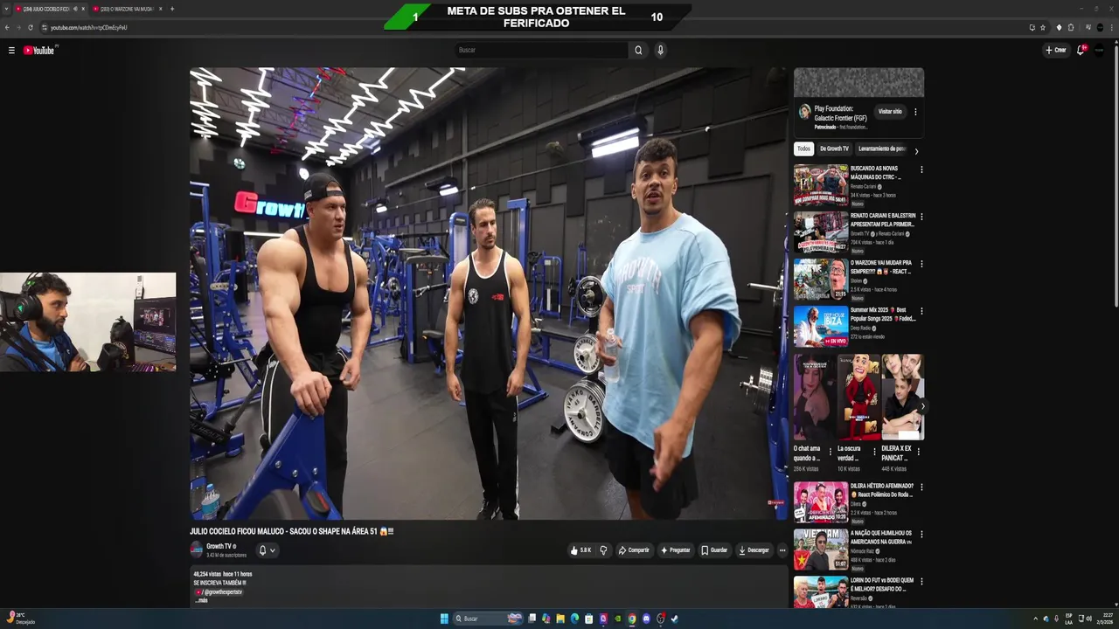
Task: Open options for RENATO CARIANI E BALESTRIN
Action: (921, 217)
